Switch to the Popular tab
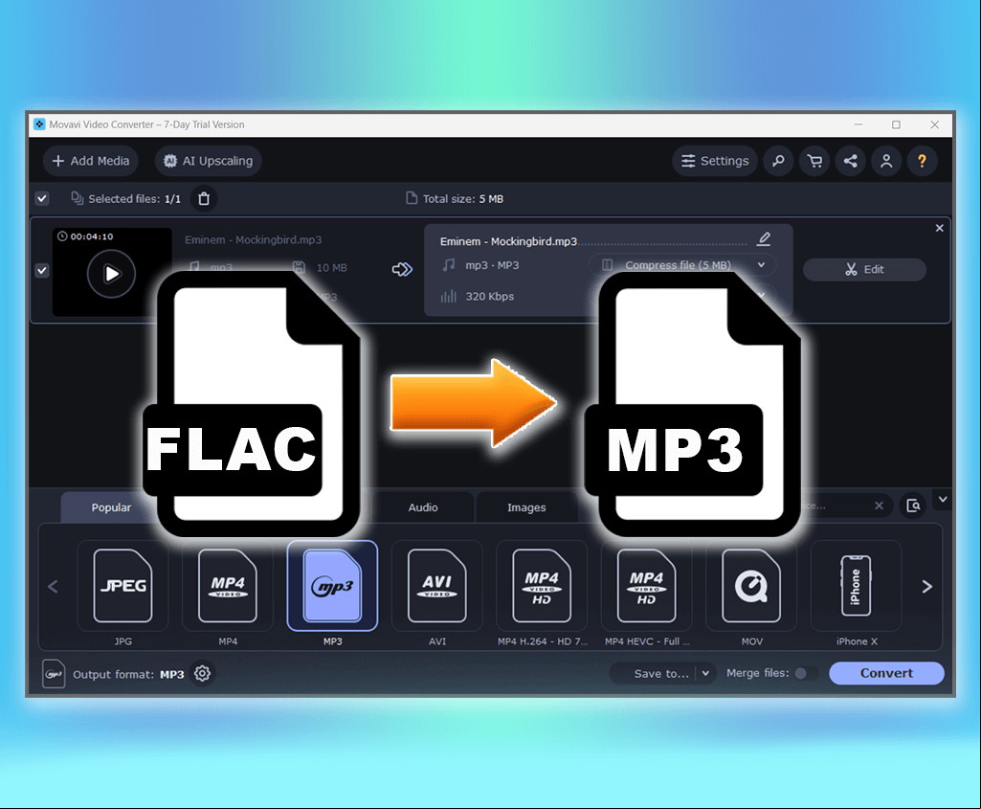The image size is (981, 809). [x=111, y=507]
